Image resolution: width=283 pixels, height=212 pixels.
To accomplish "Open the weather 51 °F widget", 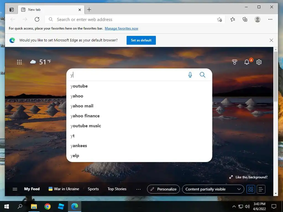I will 40,62.
